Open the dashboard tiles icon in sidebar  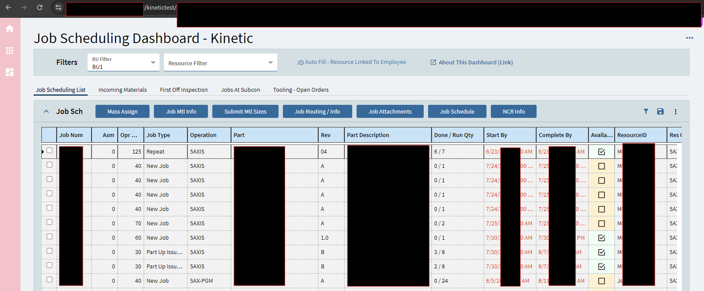coord(10,72)
